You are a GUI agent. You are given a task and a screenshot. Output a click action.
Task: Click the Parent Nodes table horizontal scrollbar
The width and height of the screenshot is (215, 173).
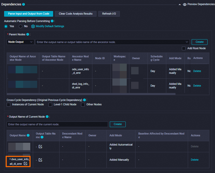tap(91, 94)
